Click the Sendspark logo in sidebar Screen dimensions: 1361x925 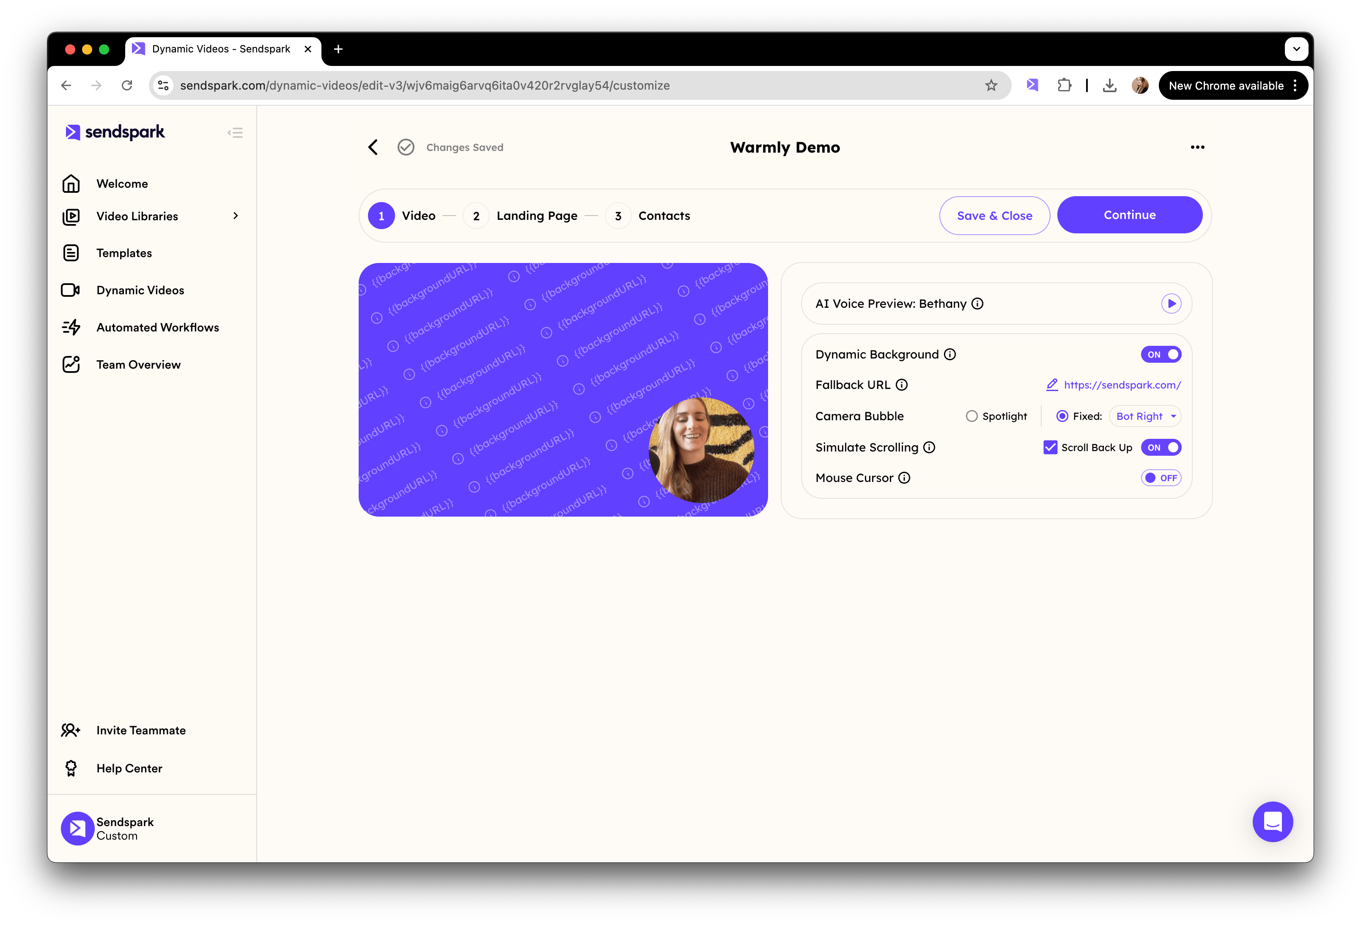(x=115, y=132)
